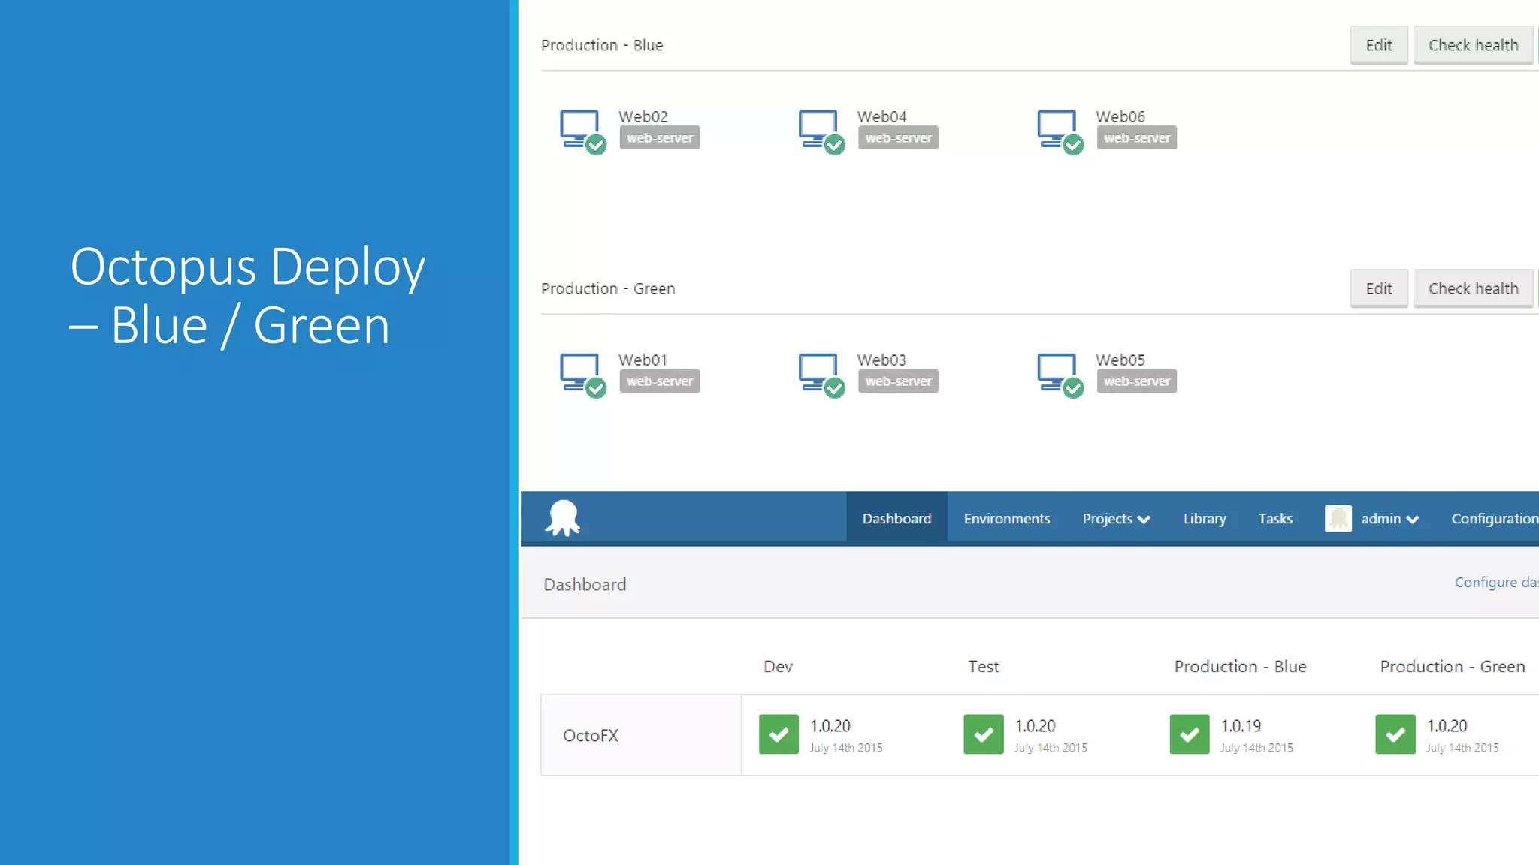1539x865 pixels.
Task: Click the green check under Dev
Action: coord(779,734)
